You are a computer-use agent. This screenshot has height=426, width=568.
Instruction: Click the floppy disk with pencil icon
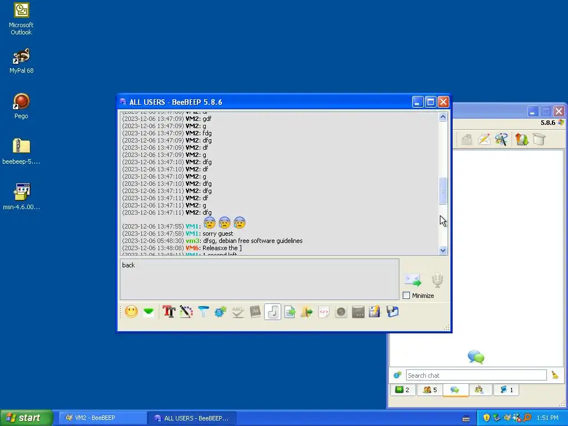[x=375, y=312]
